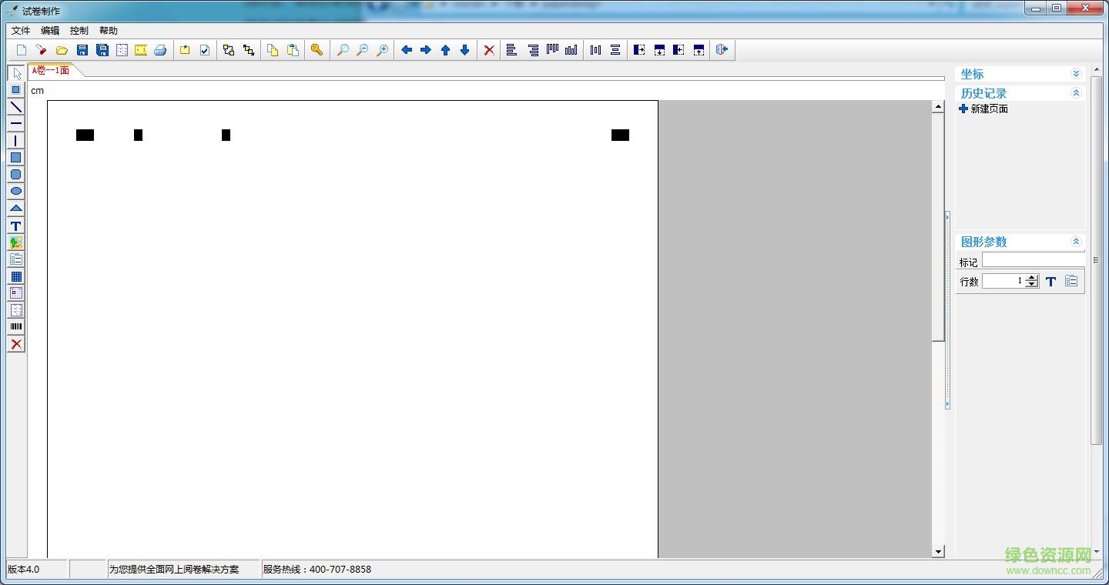Image resolution: width=1109 pixels, height=585 pixels.
Task: Click the red X delete icon in top toolbar
Action: (489, 50)
